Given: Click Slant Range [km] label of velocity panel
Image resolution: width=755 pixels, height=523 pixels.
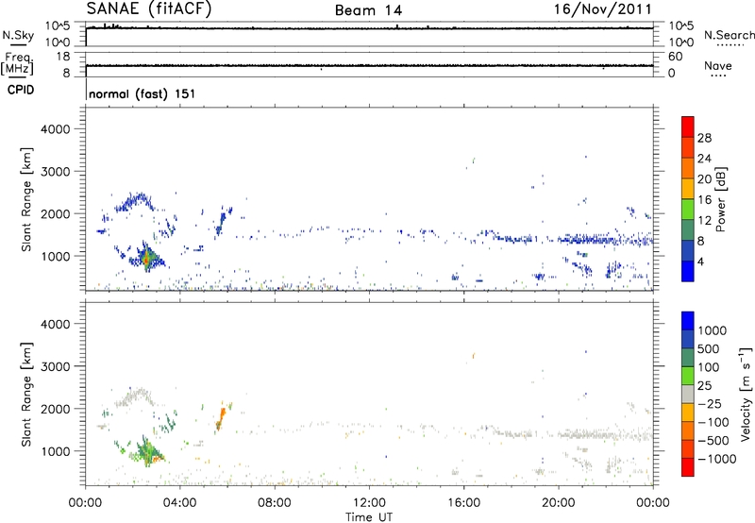Looking at the screenshot, I should (x=26, y=394).
